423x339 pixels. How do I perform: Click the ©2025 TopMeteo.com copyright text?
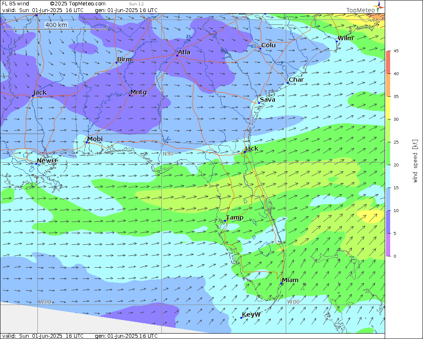(78, 4)
